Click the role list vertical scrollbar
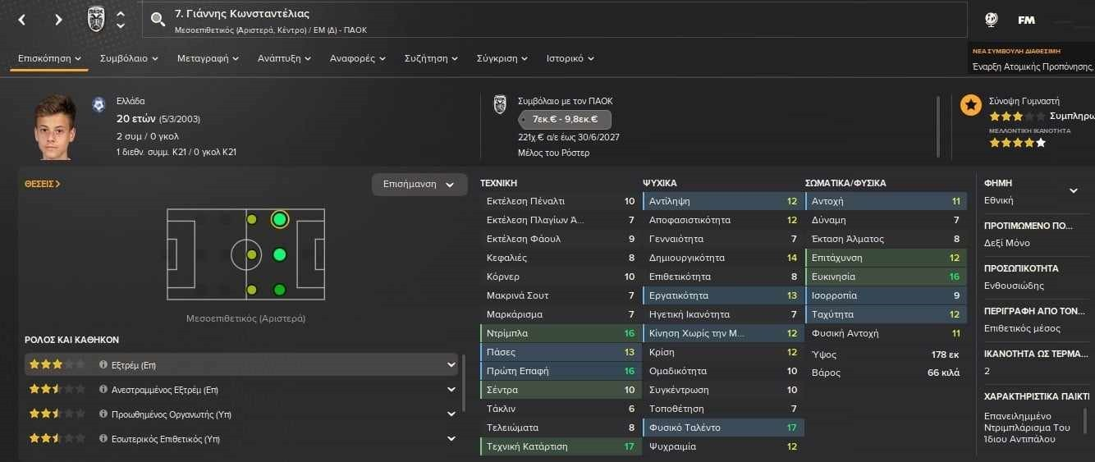This screenshot has width=1095, height=462. (464, 382)
